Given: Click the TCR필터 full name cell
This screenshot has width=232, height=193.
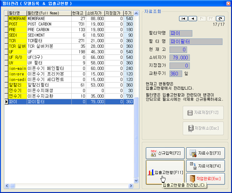Looking at the screenshot, I should pyautogui.click(x=49, y=41).
